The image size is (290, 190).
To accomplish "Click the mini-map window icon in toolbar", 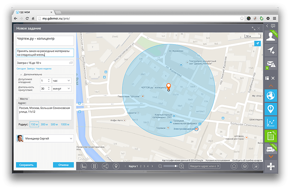I will click(256, 166).
